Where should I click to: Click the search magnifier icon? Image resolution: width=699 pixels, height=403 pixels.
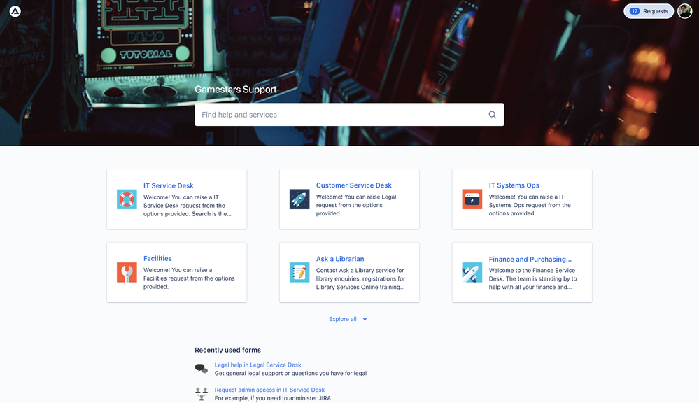[x=492, y=115]
